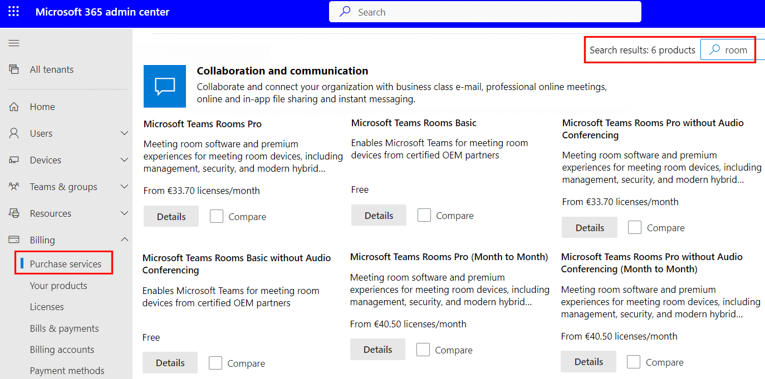The width and height of the screenshot is (765, 379).
Task: Click the Collaboration and communication chat icon
Action: coord(165,86)
